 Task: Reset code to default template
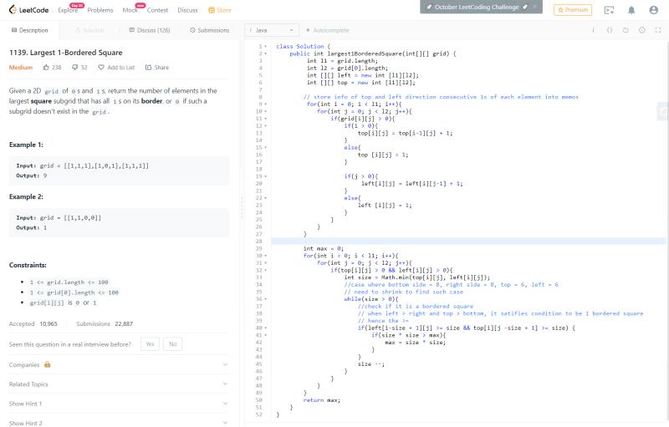click(x=626, y=30)
